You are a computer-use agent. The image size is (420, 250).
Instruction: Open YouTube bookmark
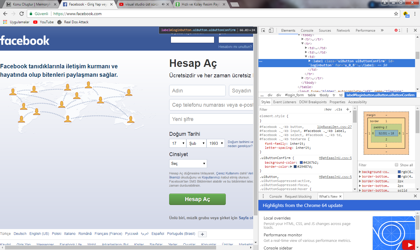coord(43,22)
